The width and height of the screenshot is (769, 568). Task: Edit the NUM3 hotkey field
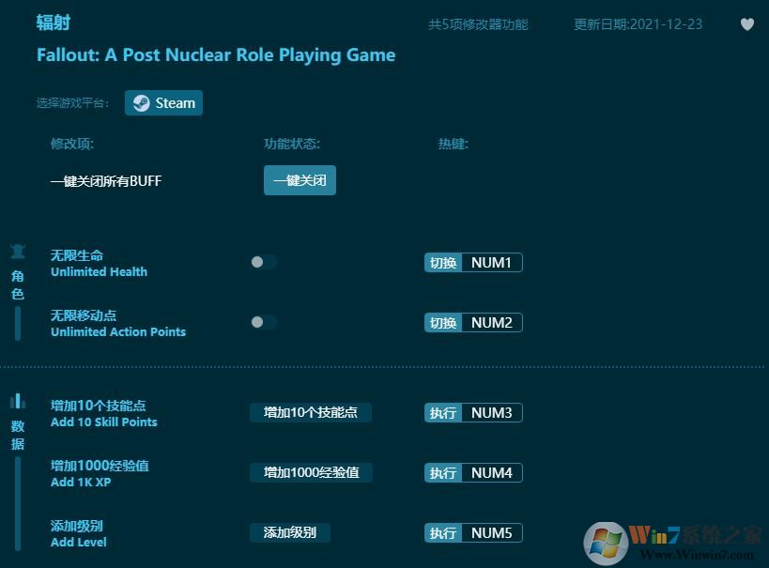click(x=492, y=412)
